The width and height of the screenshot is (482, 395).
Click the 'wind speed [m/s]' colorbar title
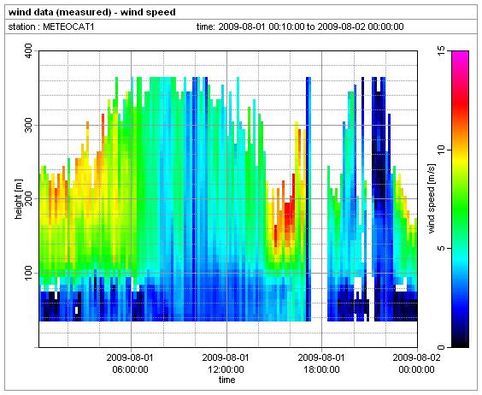[x=432, y=198]
